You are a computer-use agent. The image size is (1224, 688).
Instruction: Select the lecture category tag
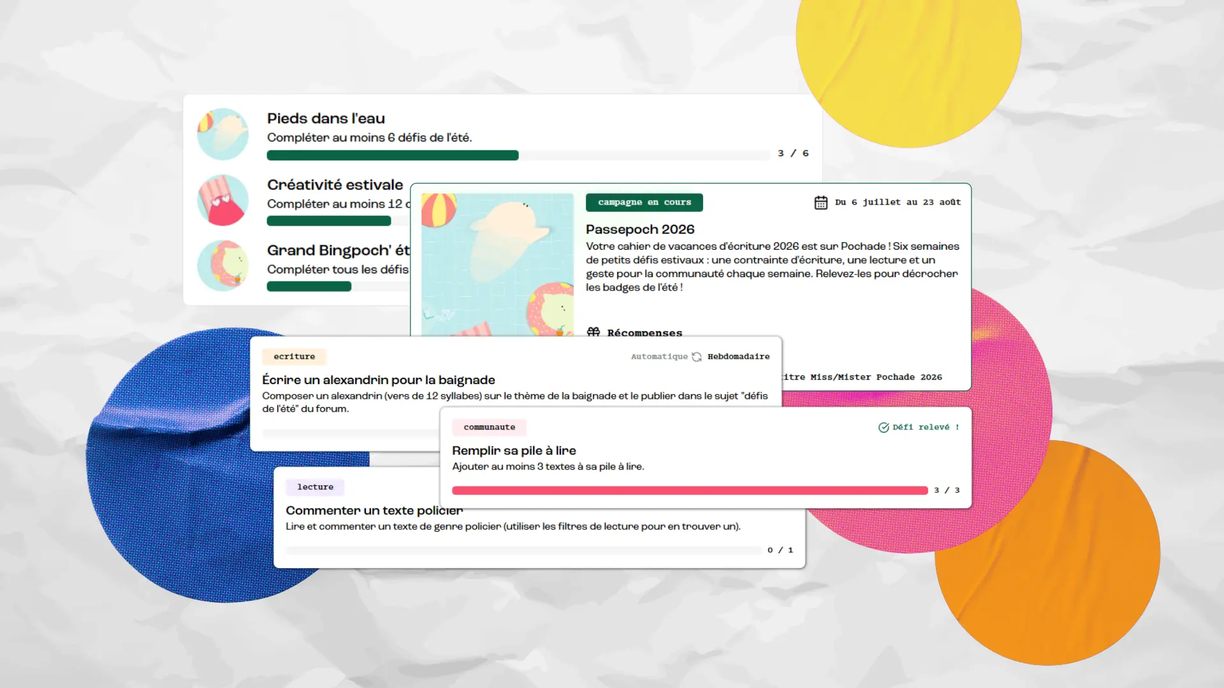[315, 487]
